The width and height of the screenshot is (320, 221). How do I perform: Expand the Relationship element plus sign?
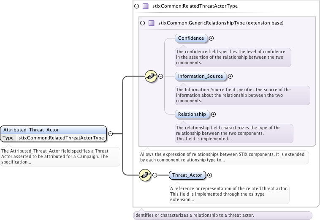point(213,114)
